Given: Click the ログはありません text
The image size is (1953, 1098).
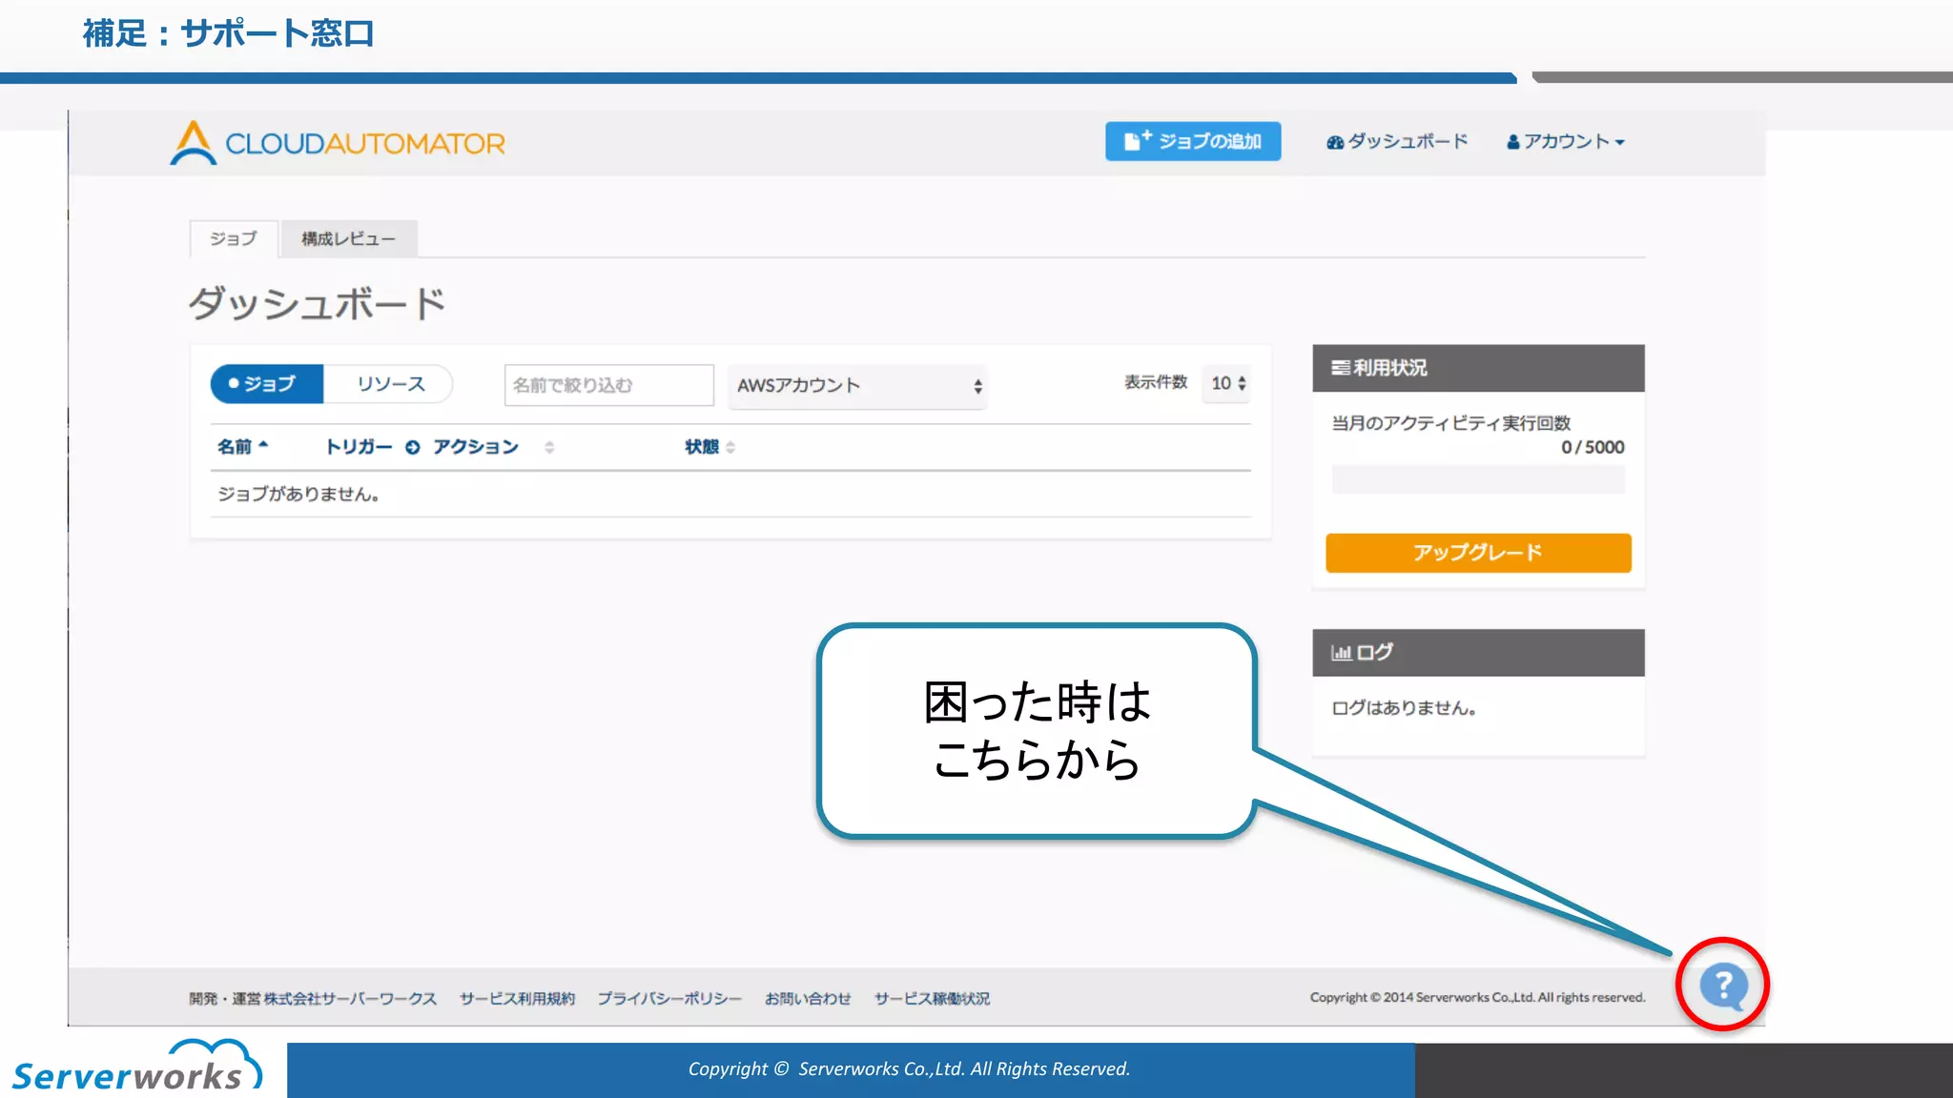Looking at the screenshot, I should pos(1404,708).
